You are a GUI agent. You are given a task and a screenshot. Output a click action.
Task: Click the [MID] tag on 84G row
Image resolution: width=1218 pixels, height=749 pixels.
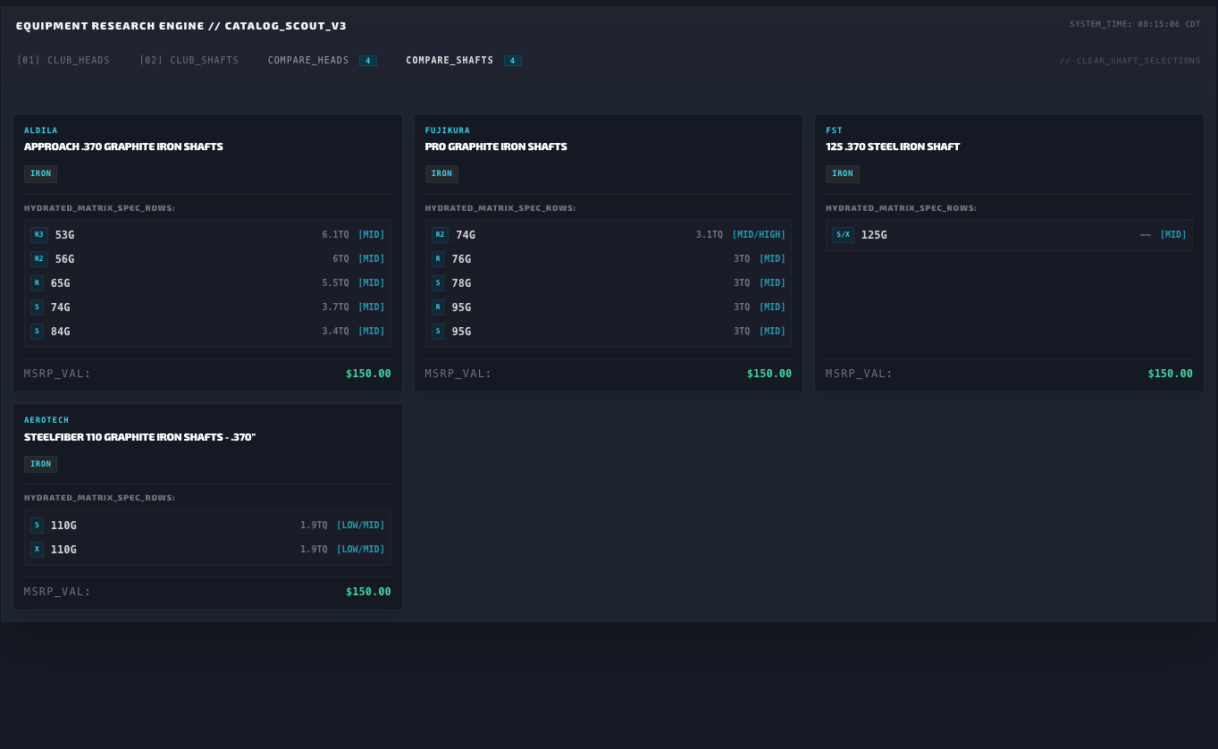click(x=372, y=332)
